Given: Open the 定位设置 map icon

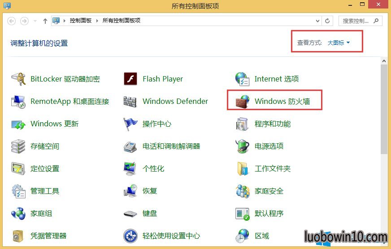Looking at the screenshot, I should (x=18, y=168).
